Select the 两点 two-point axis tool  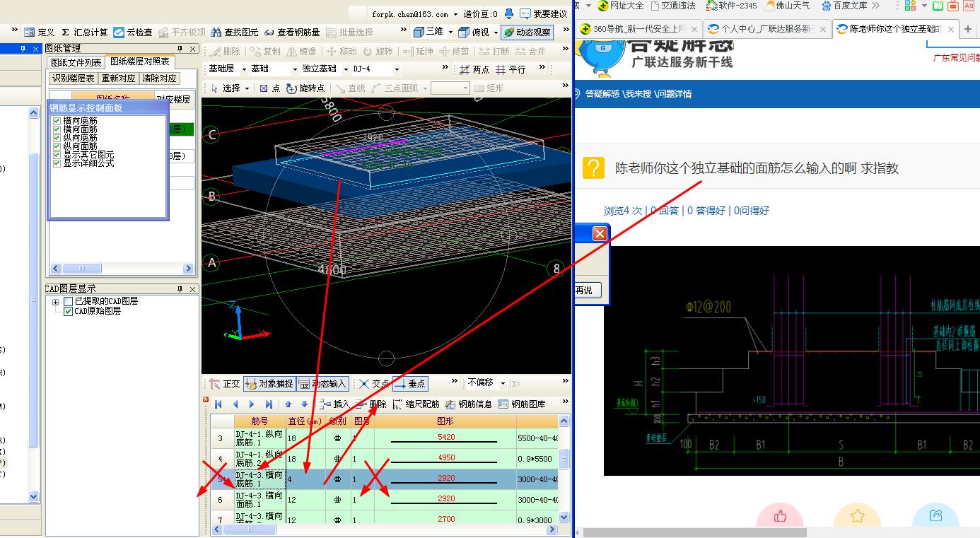click(x=474, y=69)
